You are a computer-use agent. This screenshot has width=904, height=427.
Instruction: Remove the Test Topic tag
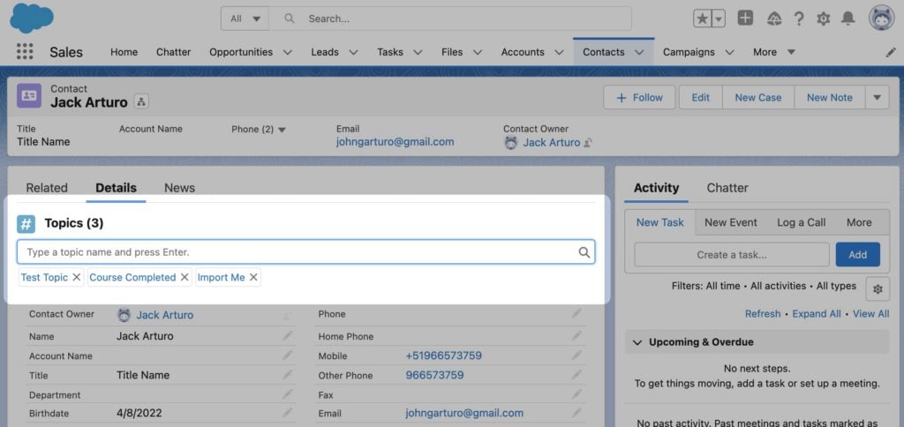[76, 277]
